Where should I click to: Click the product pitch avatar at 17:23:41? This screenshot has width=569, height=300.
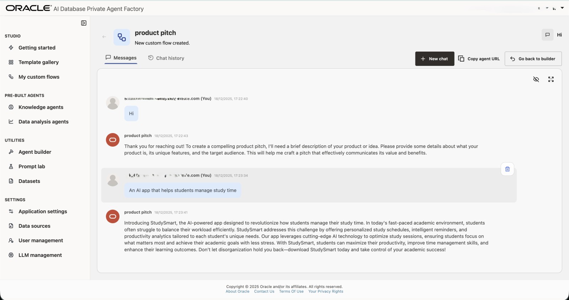pyautogui.click(x=113, y=216)
